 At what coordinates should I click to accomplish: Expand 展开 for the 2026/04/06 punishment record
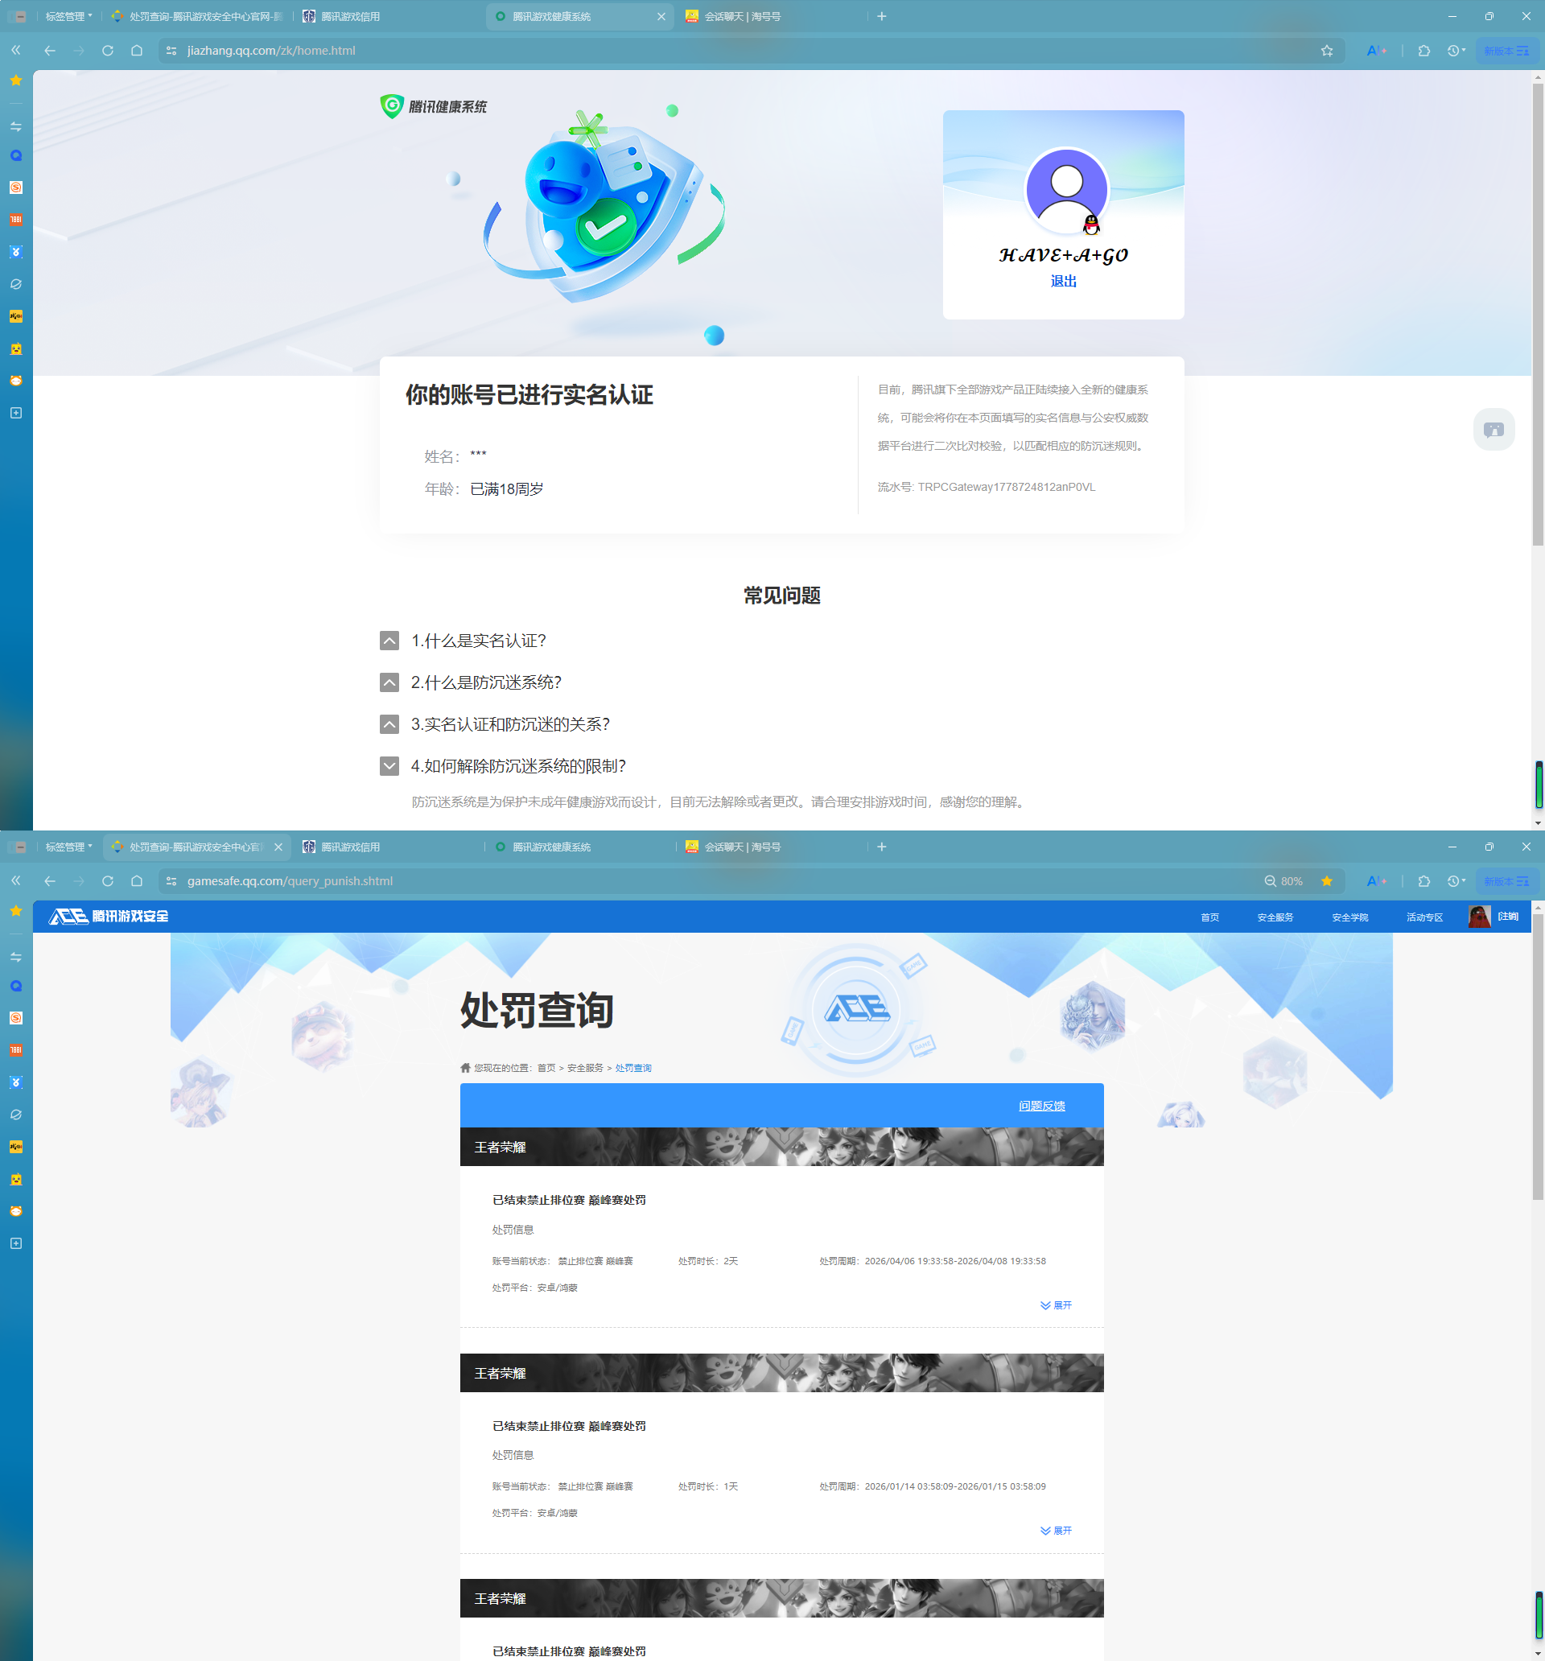[x=1055, y=1306]
